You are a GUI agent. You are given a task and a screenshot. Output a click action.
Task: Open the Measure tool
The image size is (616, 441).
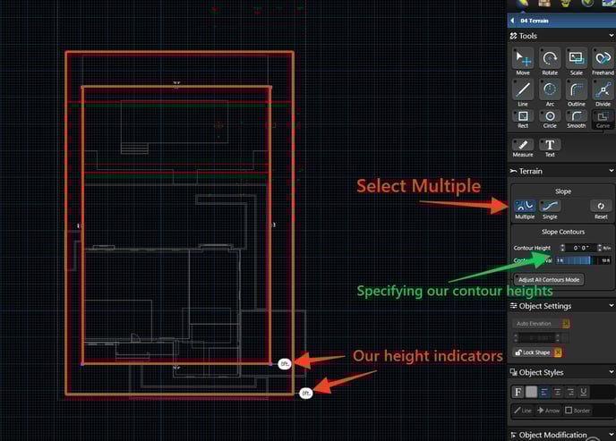click(x=523, y=145)
